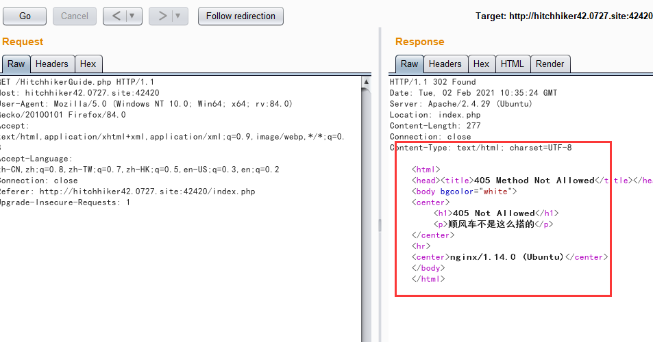
Task: Click the Target host label
Action: coord(565,16)
